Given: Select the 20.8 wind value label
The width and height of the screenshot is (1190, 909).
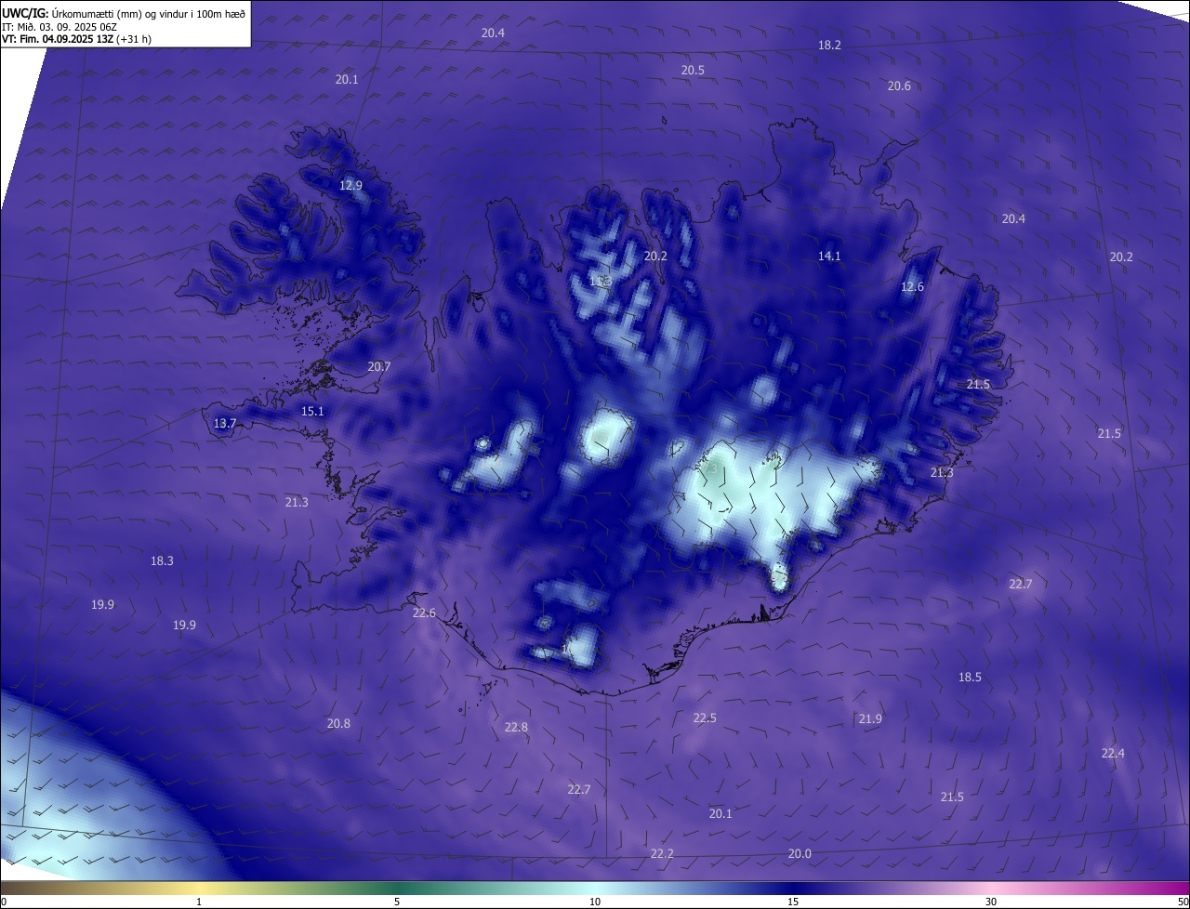Looking at the screenshot, I should point(338,723).
